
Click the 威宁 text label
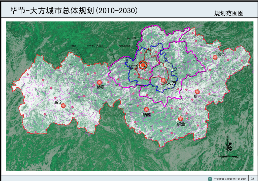(x=58, y=102)
